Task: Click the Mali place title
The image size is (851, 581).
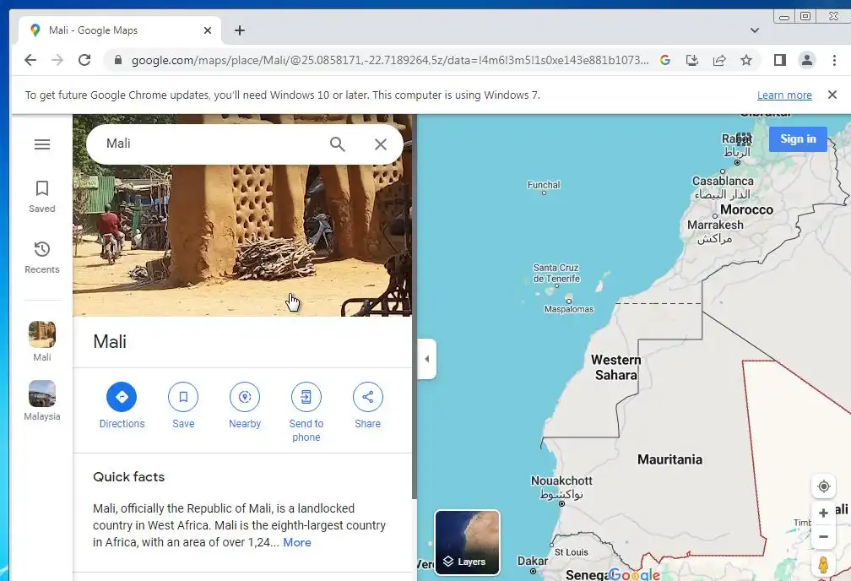Action: pyautogui.click(x=110, y=341)
